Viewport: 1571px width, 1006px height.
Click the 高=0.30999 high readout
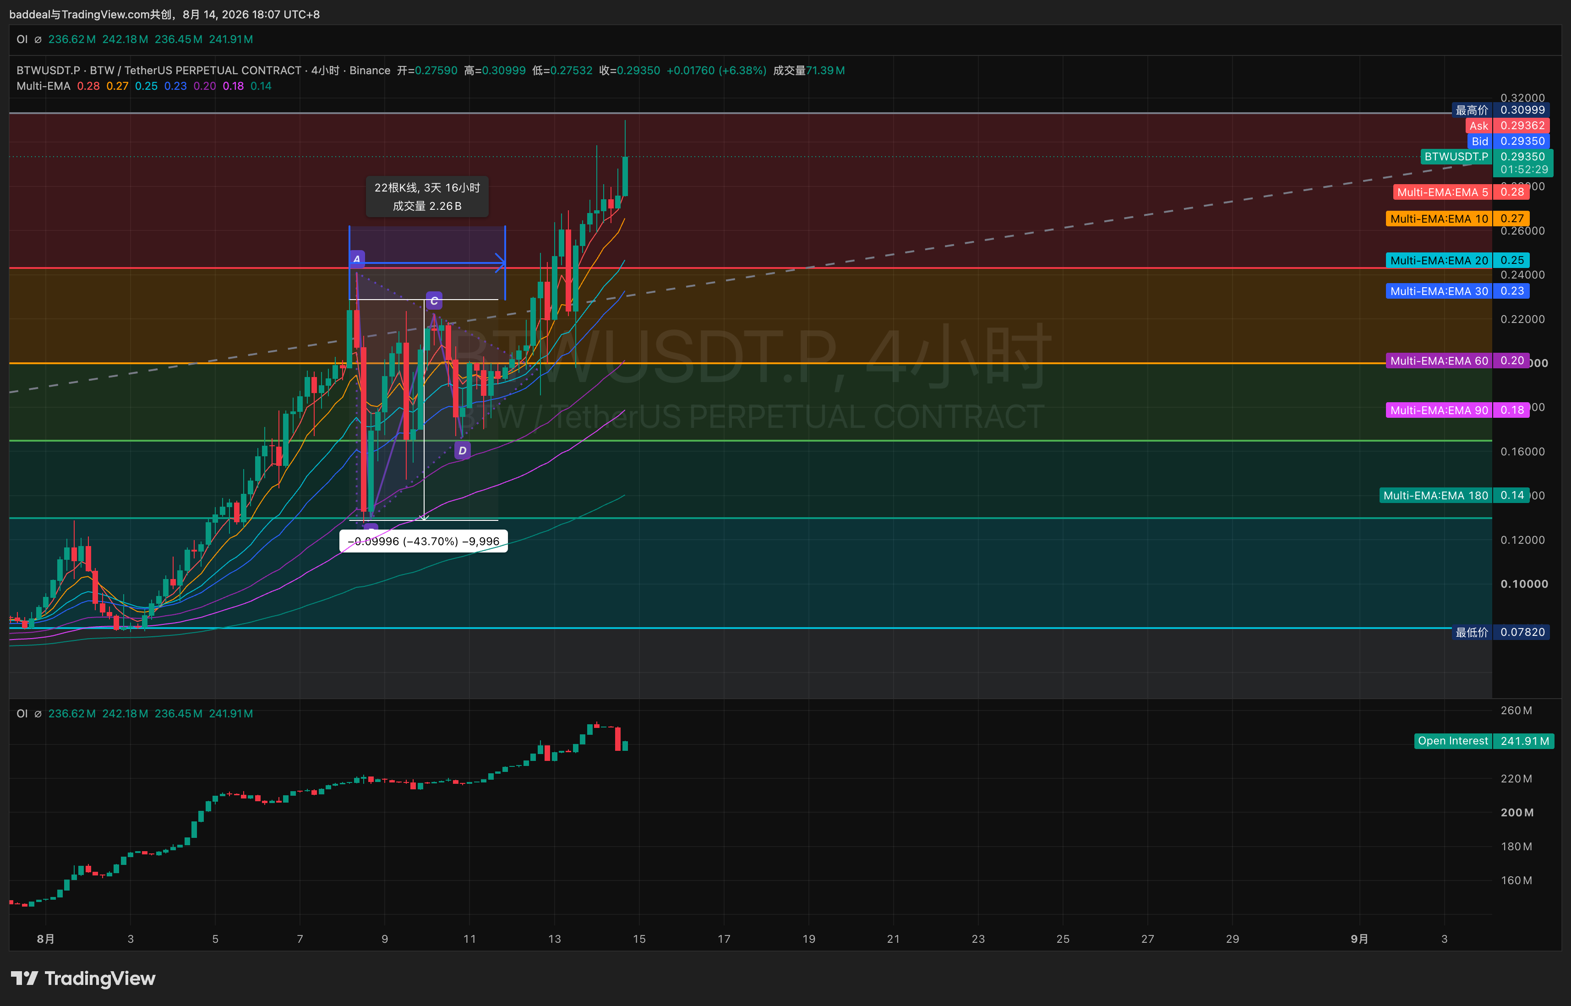coord(495,71)
